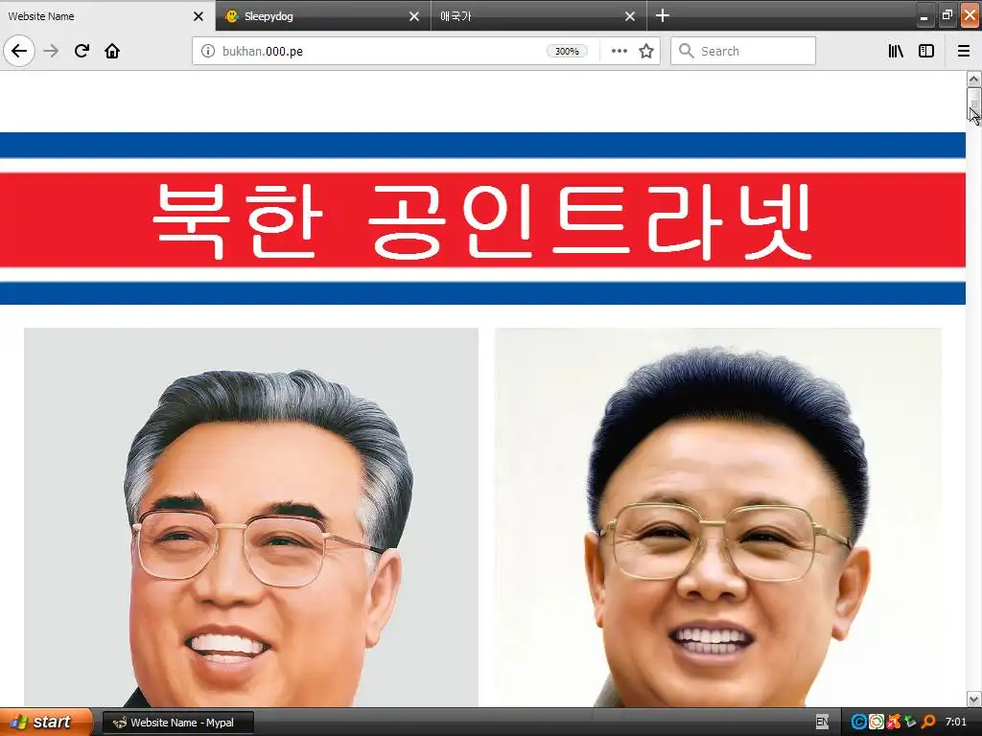
Task: Click the page scrollbar down arrow
Action: coord(973,699)
